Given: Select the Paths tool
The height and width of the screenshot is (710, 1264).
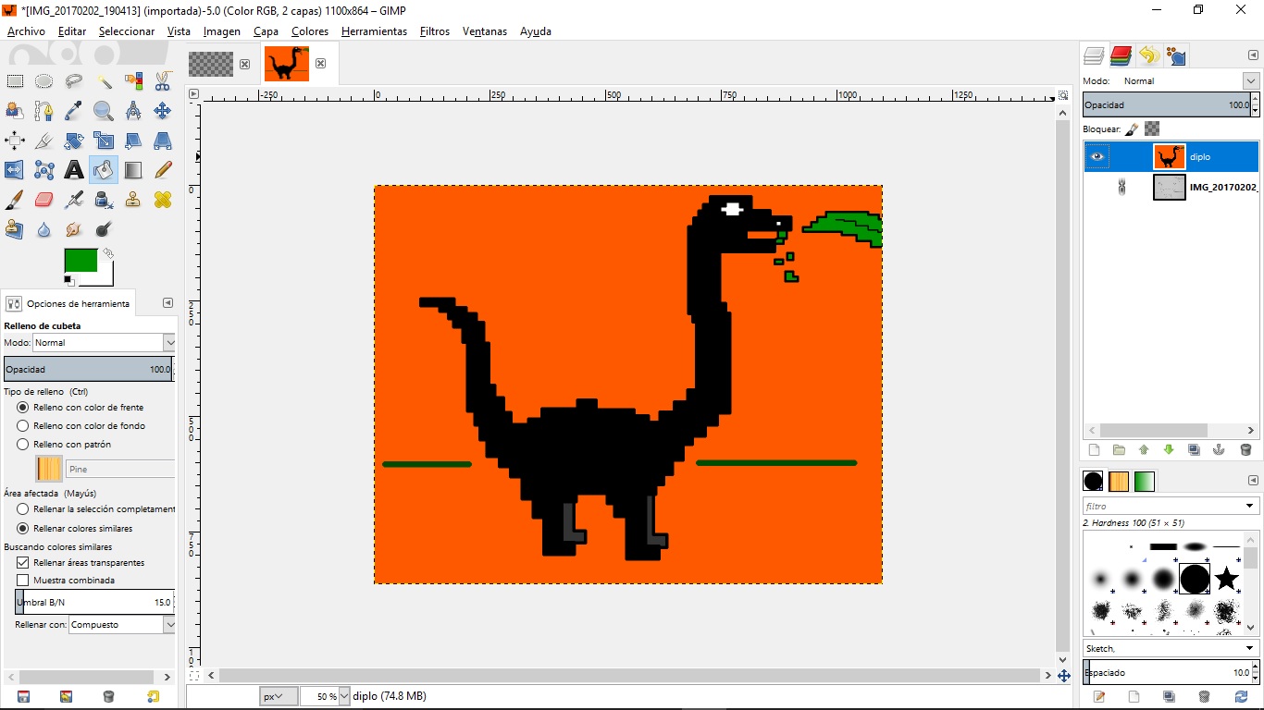Looking at the screenshot, I should (44, 111).
